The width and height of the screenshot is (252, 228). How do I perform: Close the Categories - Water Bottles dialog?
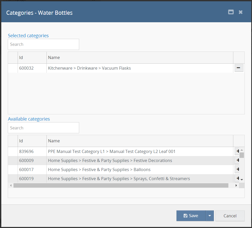pyautogui.click(x=241, y=12)
